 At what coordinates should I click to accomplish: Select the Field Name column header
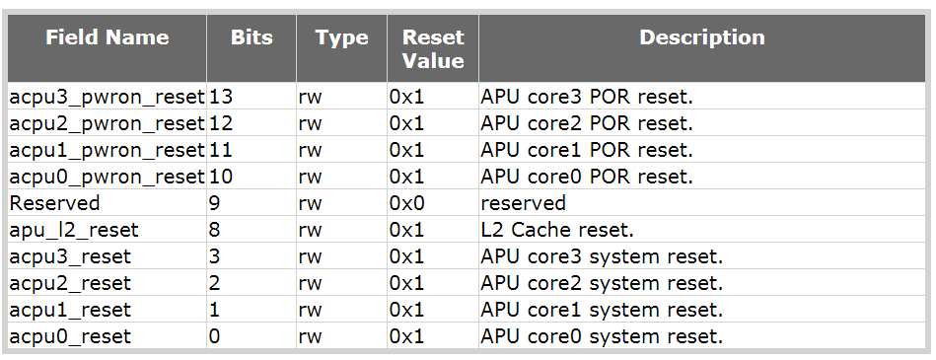(107, 48)
